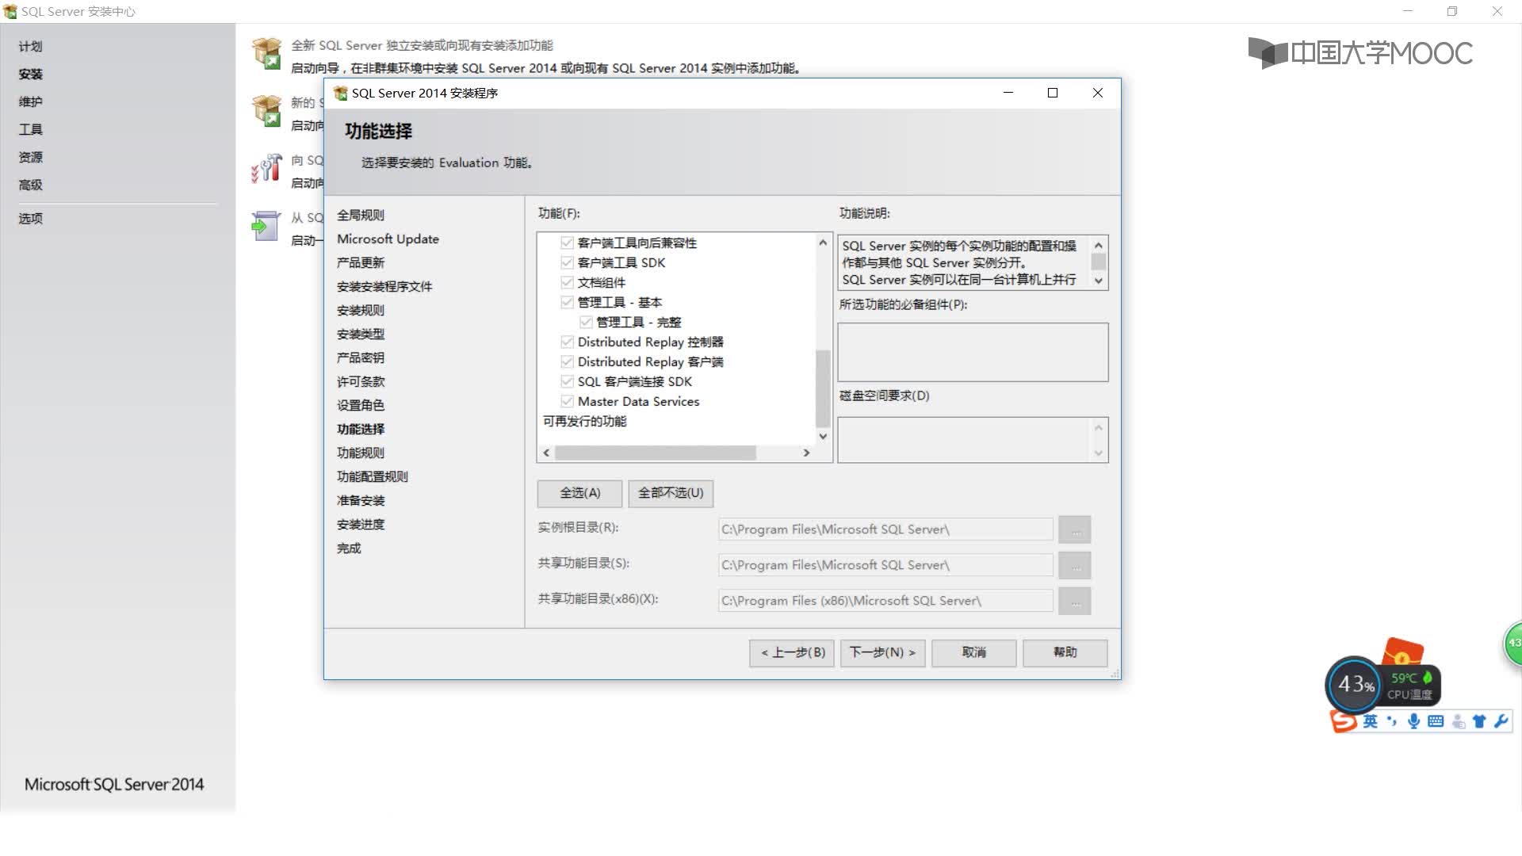The height and width of the screenshot is (856, 1522).
Task: Click the 全部不选(U) deselect all button
Action: pyautogui.click(x=671, y=493)
